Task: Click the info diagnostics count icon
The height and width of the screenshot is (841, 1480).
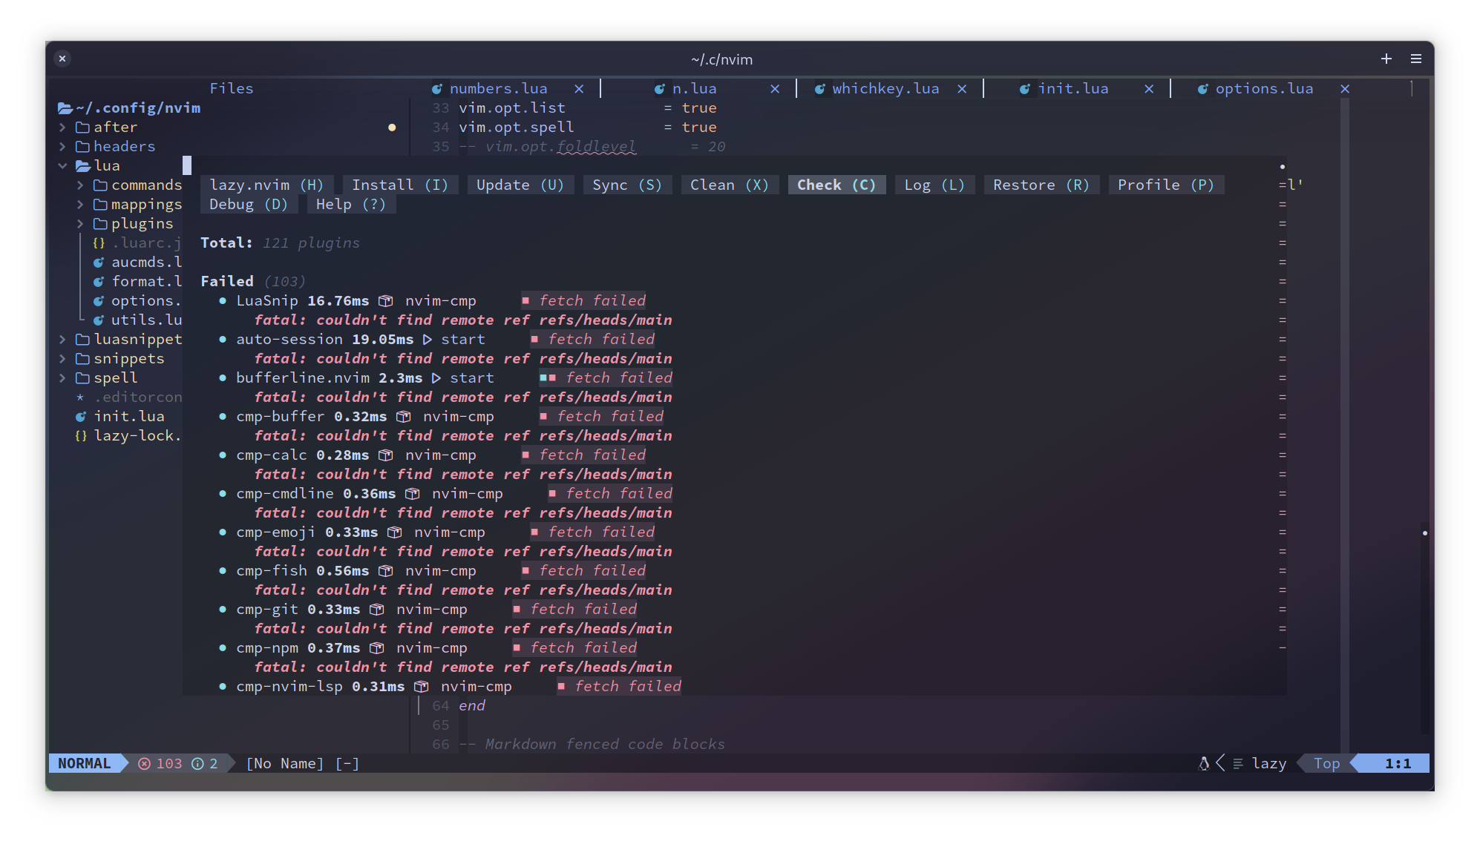Action: (197, 764)
